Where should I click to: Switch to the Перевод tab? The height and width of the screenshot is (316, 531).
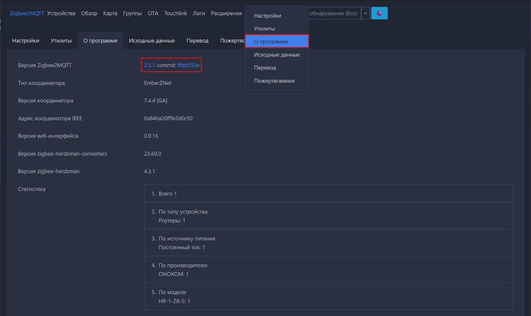coord(197,41)
